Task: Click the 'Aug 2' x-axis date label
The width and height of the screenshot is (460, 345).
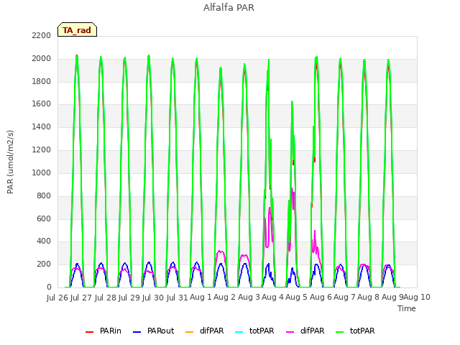Action: pyautogui.click(x=224, y=297)
